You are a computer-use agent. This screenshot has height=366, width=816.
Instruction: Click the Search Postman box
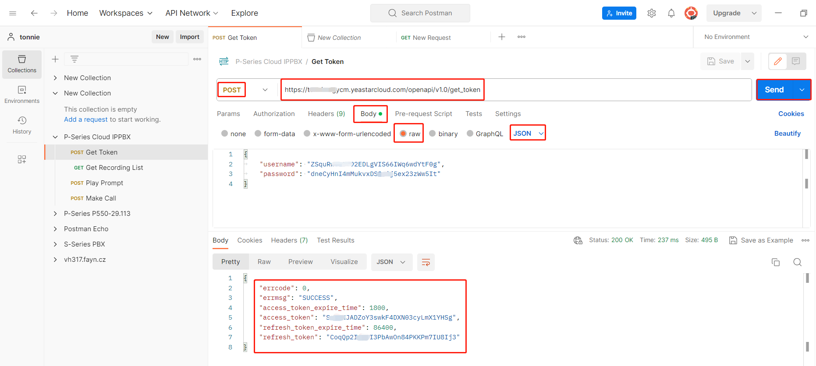[x=420, y=13]
